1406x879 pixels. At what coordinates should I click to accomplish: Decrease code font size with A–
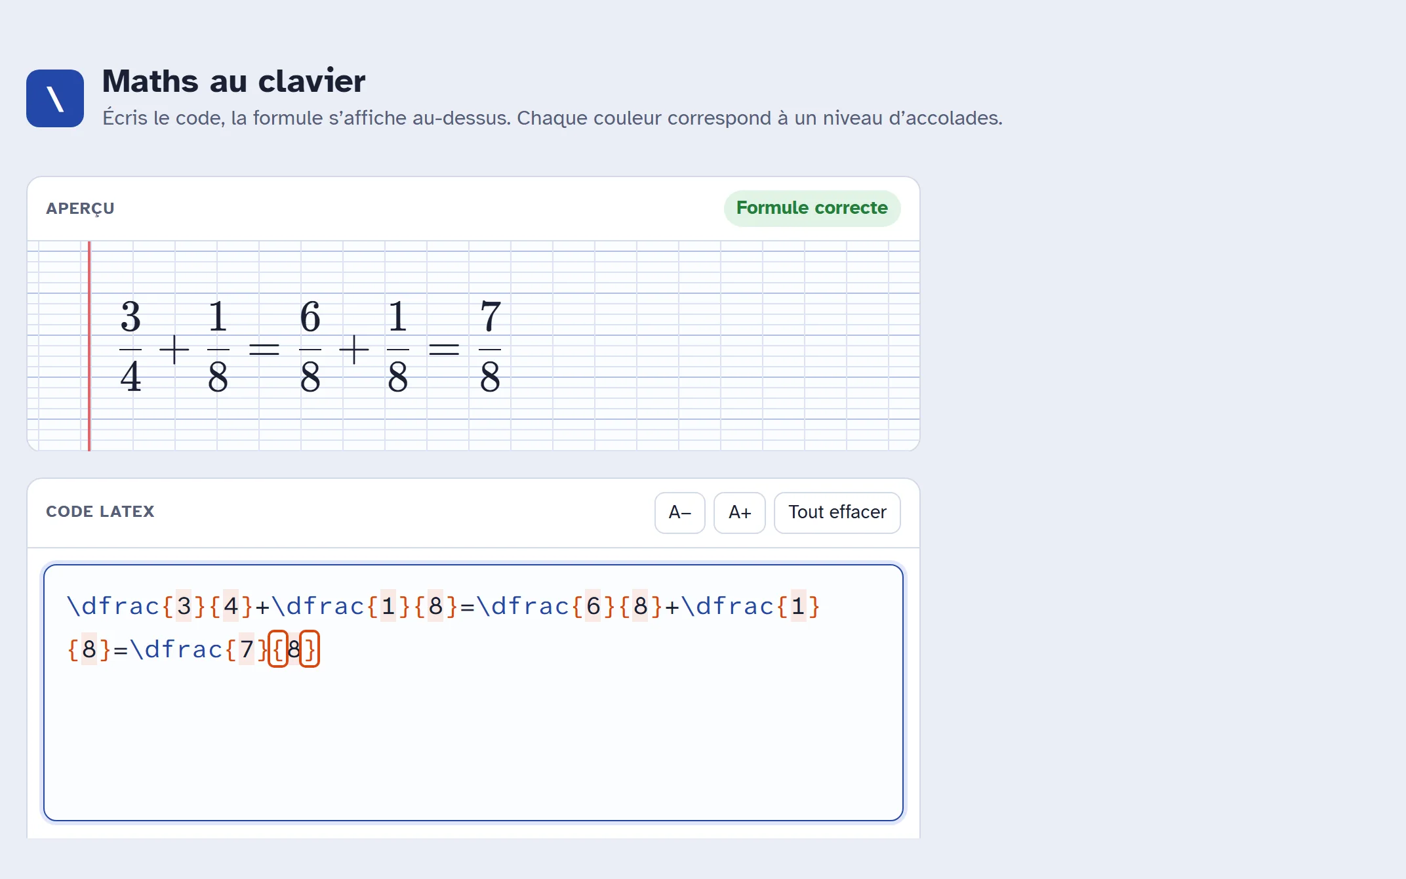coord(680,512)
